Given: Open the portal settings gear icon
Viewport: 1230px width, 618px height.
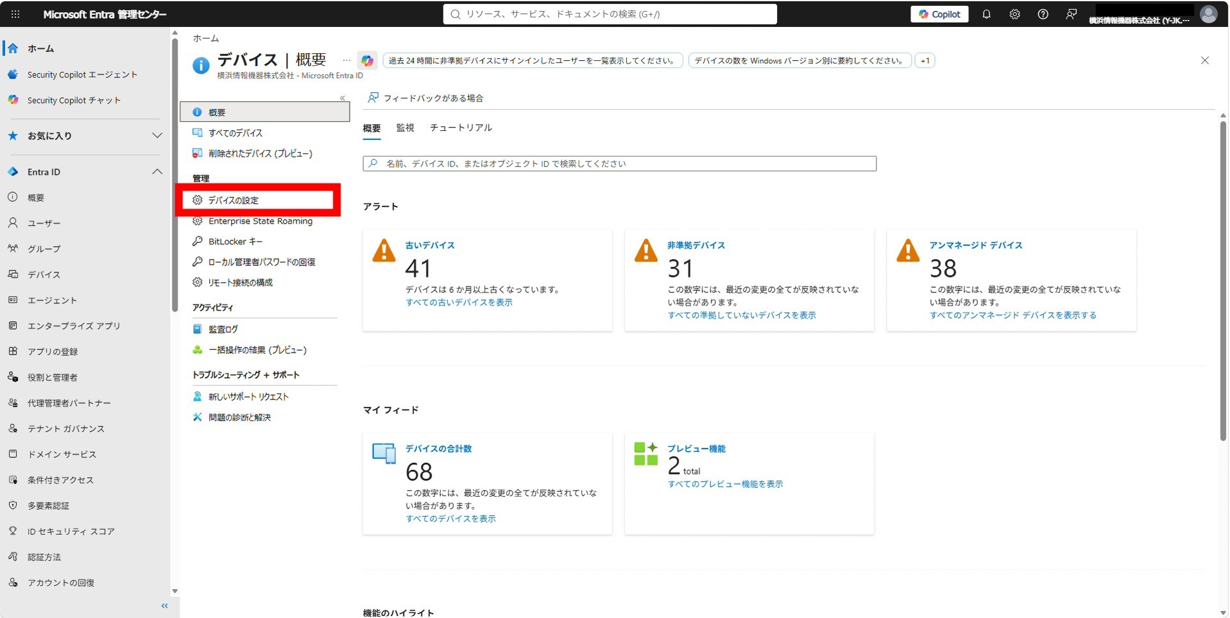Looking at the screenshot, I should 1014,14.
